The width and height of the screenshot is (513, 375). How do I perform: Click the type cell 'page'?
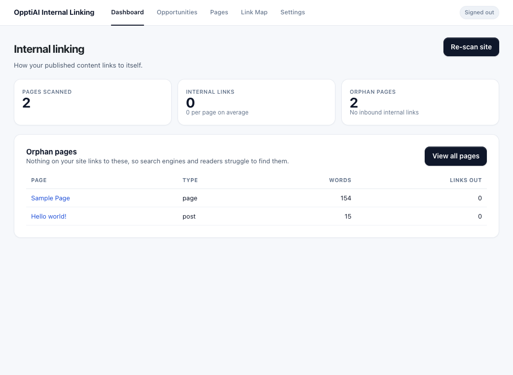pyautogui.click(x=190, y=198)
